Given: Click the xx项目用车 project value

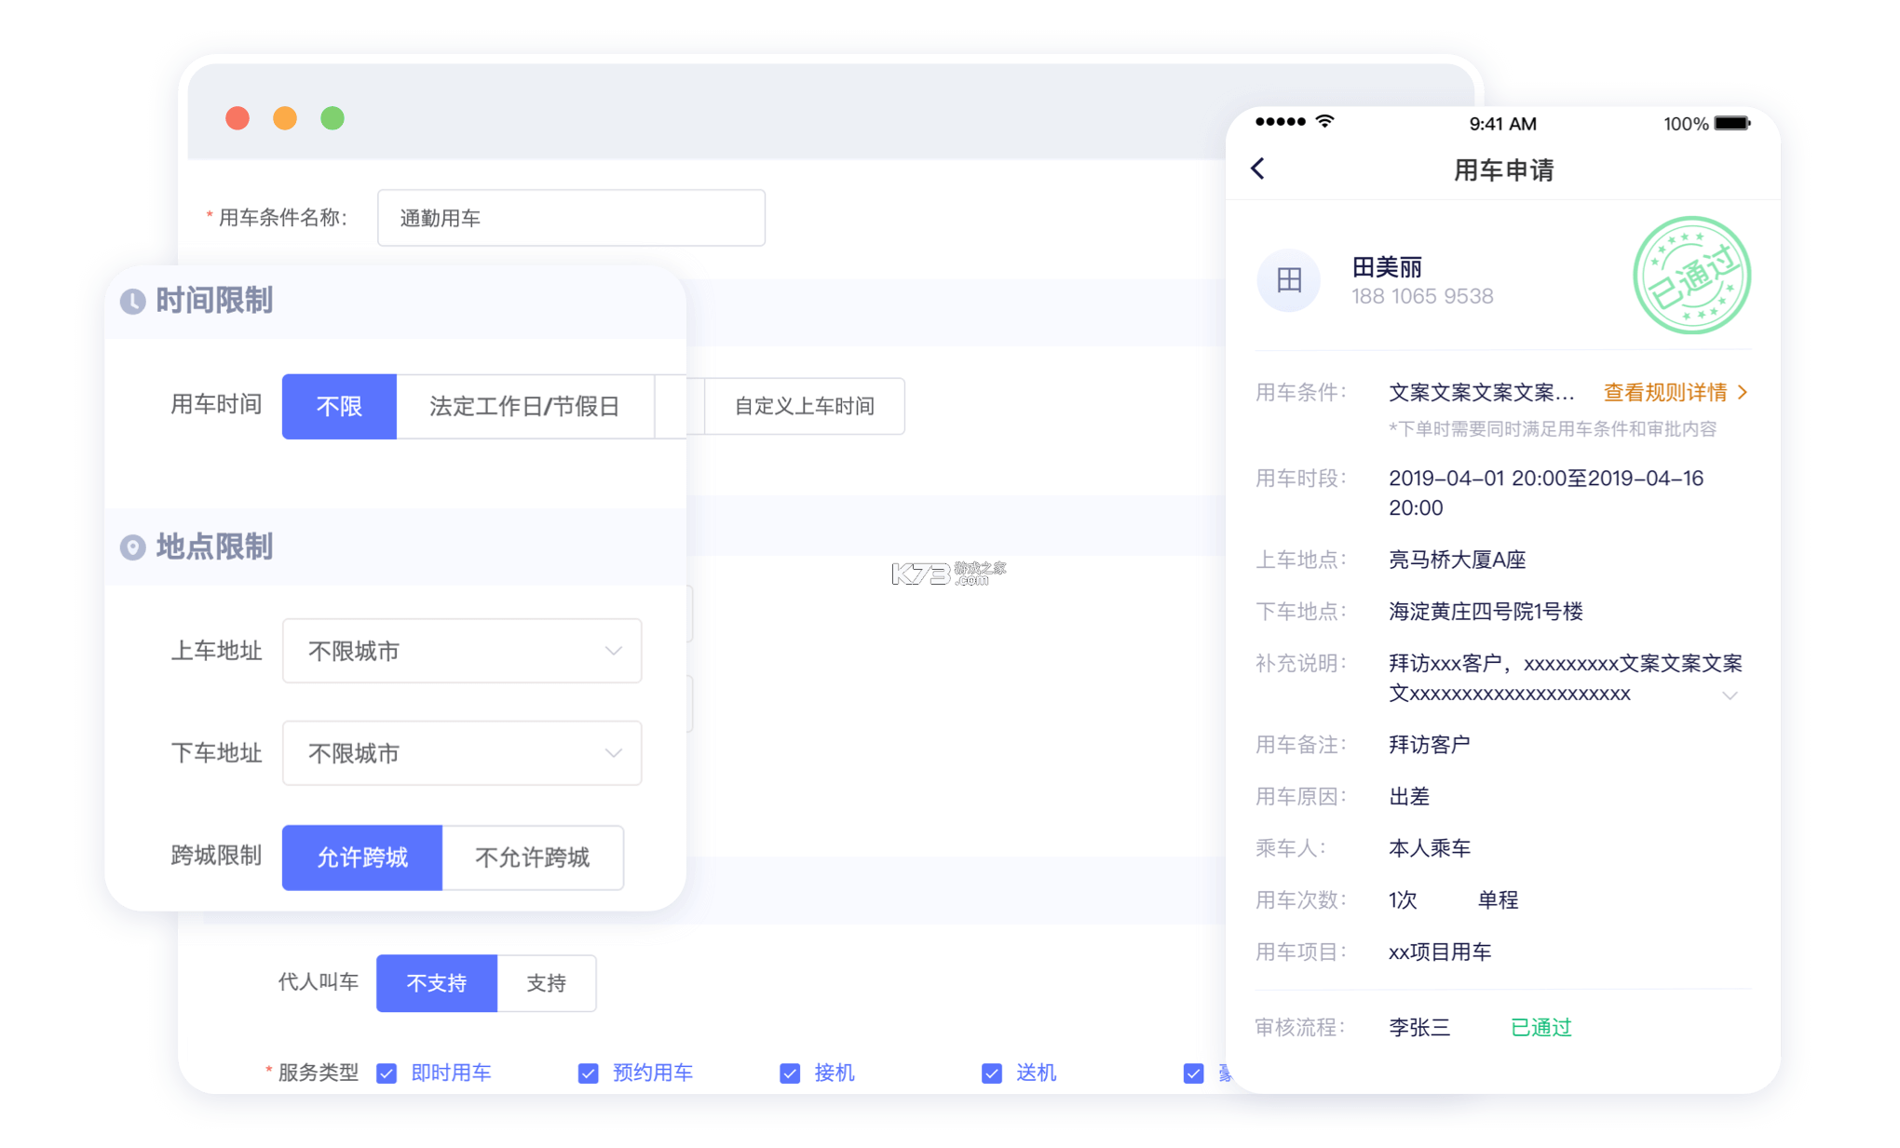Looking at the screenshot, I should click(1440, 952).
